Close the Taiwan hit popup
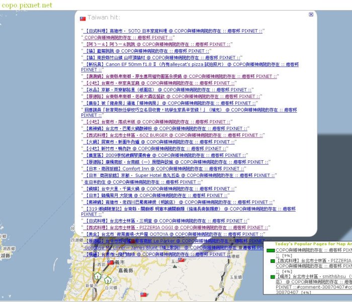The image size is (352, 302). pyautogui.click(x=311, y=15)
